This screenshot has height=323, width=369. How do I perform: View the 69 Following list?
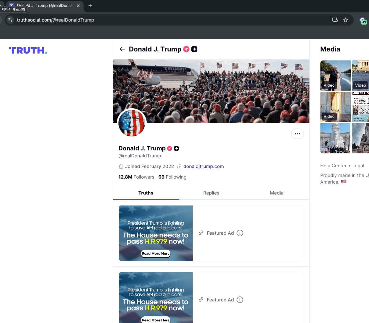[x=172, y=177]
